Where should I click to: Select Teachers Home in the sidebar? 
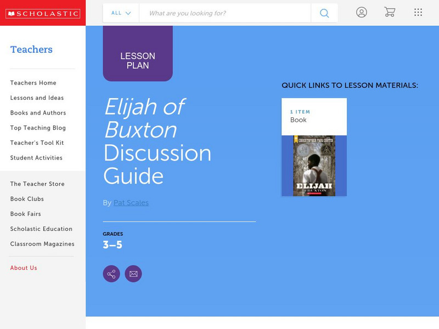32,83
